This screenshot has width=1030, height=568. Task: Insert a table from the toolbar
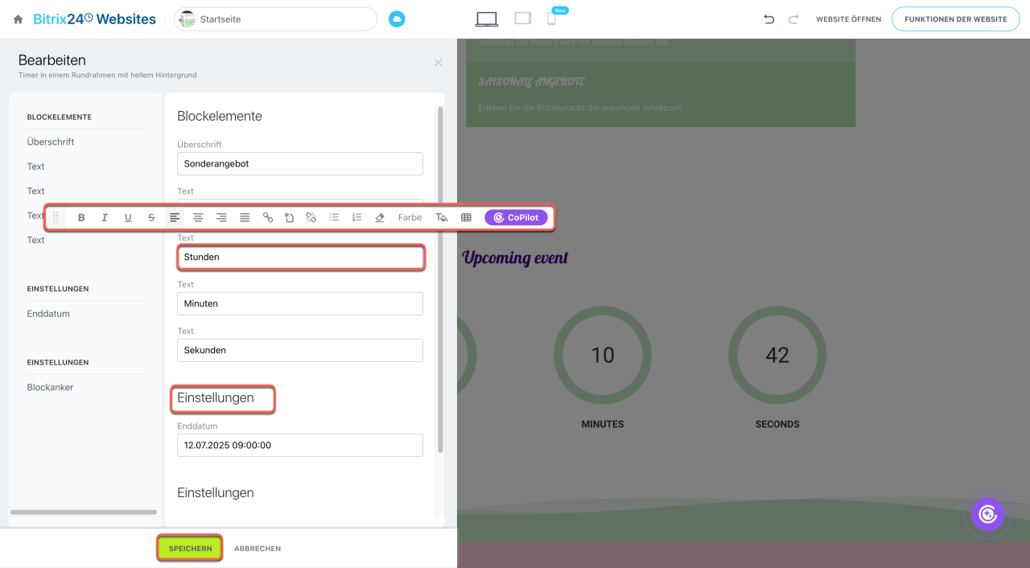click(466, 217)
